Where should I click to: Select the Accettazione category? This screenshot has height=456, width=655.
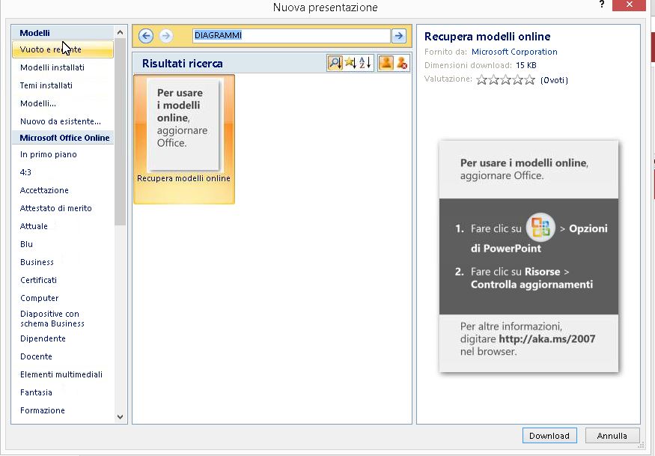click(44, 190)
